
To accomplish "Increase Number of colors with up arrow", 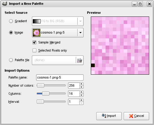I will coord(82,84).
